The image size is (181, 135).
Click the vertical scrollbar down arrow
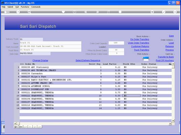pos(173,121)
